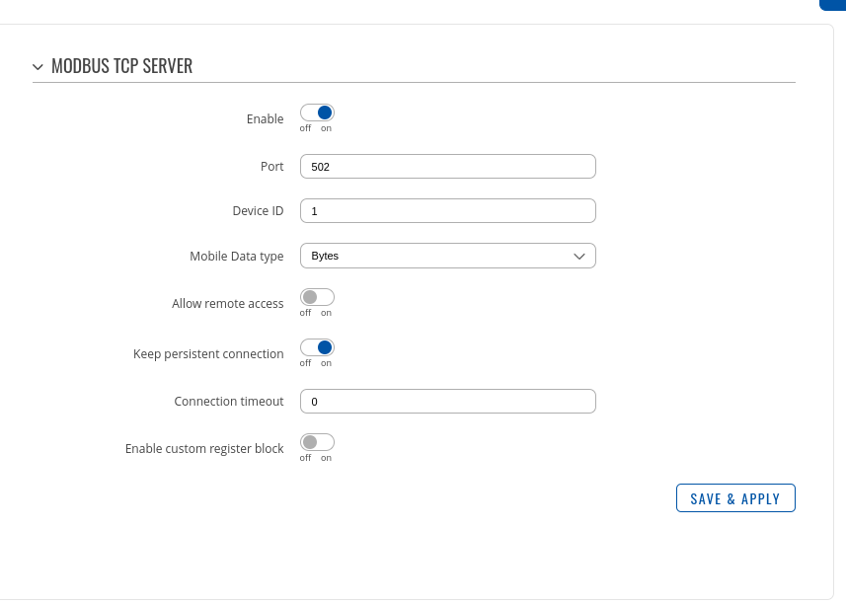Select the Connection timeout input field
846x604 pixels.
click(x=448, y=402)
